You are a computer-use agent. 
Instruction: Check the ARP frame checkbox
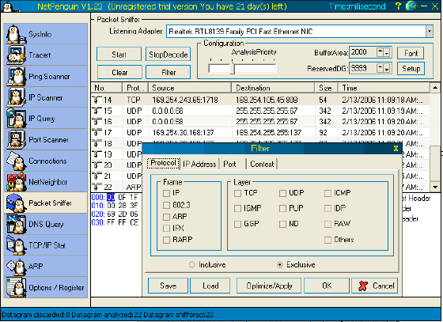point(166,217)
